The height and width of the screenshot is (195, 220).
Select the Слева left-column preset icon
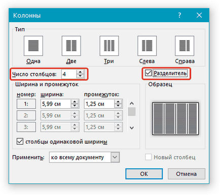click(x=147, y=46)
